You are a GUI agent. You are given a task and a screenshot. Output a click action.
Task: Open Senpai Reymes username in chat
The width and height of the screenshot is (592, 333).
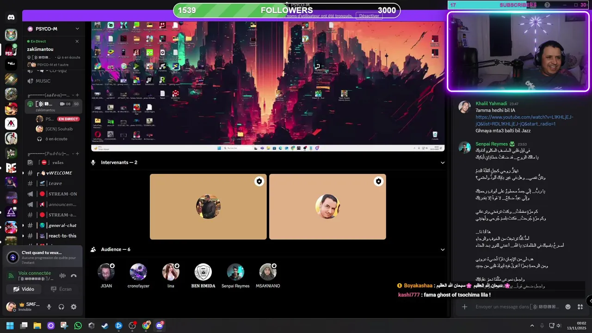[492, 144]
